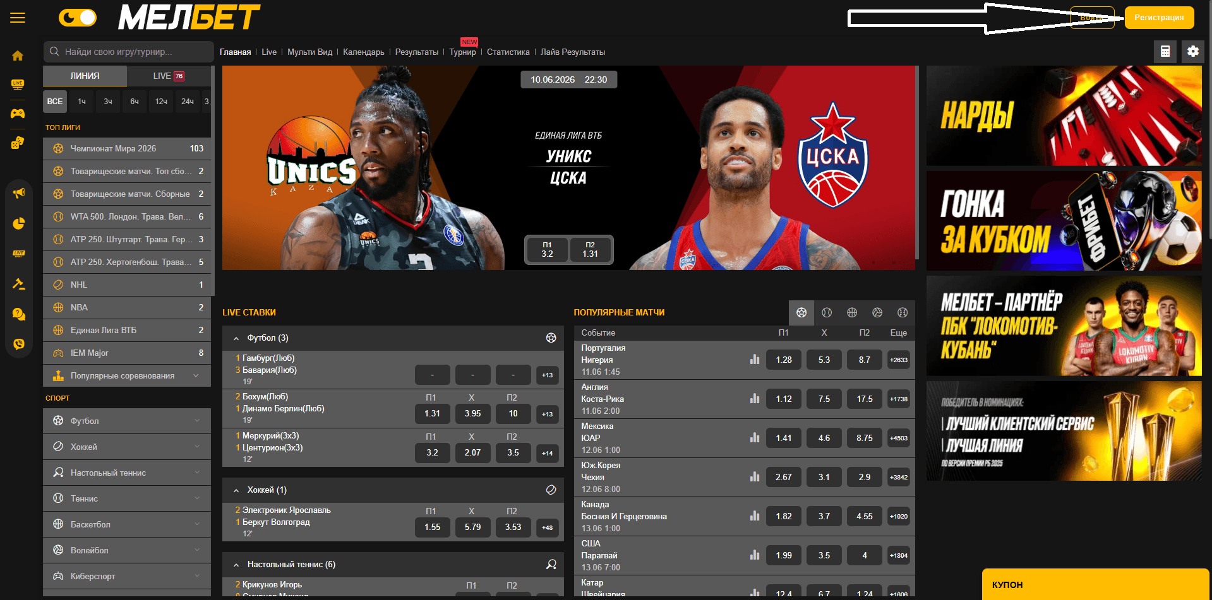The width and height of the screenshot is (1212, 600).
Task: Select П2 odds 1.31 on the banner
Action: (590, 249)
